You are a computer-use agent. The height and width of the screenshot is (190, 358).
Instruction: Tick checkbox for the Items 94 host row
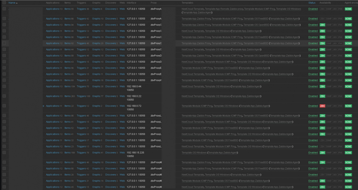point(4,25)
